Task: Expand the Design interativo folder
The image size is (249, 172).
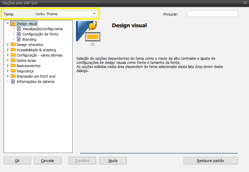Action: (8, 45)
